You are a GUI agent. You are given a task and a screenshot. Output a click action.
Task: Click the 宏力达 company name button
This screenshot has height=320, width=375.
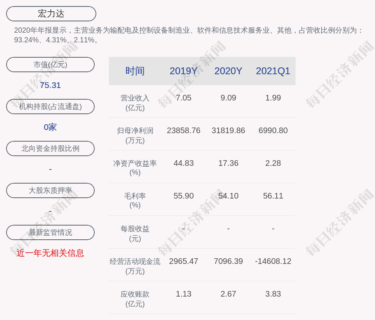tap(51, 14)
